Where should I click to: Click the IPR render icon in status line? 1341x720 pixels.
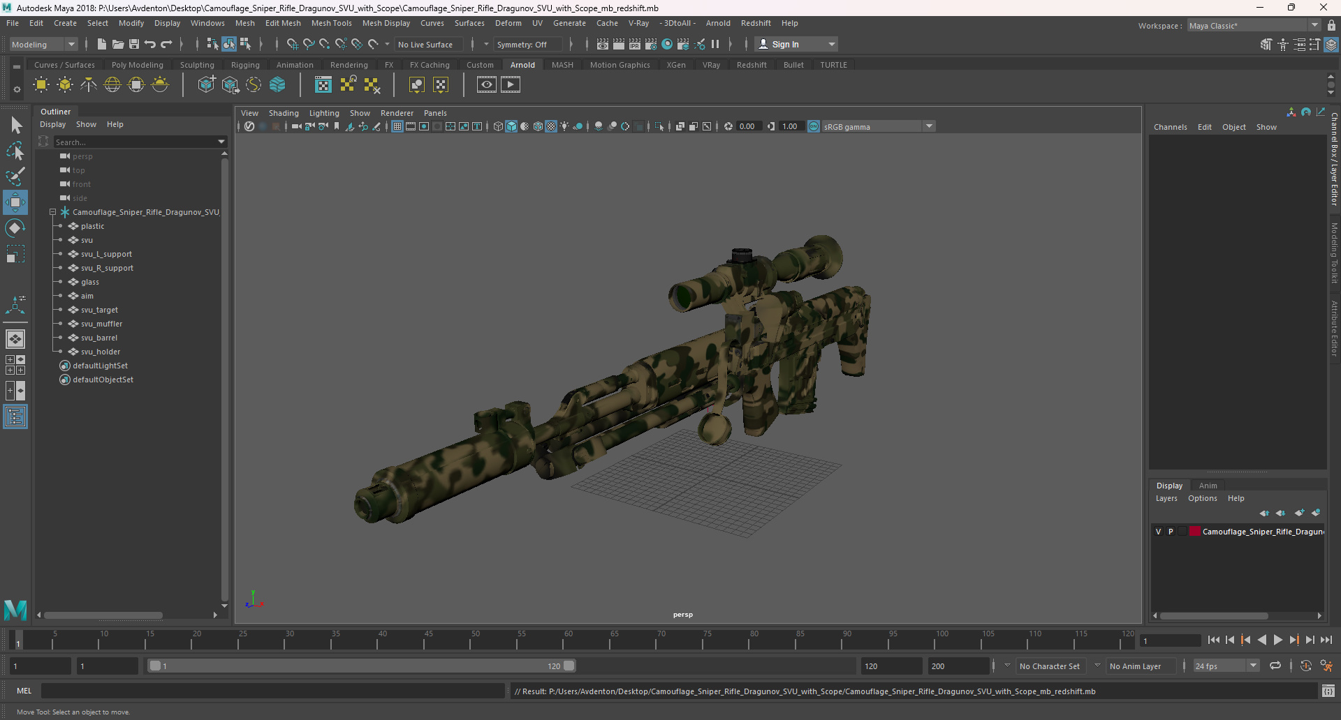click(635, 44)
